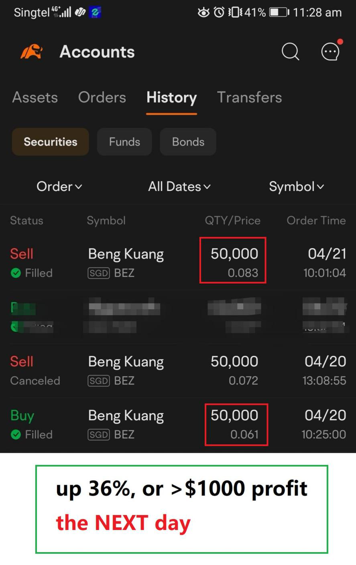Switch to the Funds filter
Viewport: 356px width, 565px height.
tap(124, 142)
